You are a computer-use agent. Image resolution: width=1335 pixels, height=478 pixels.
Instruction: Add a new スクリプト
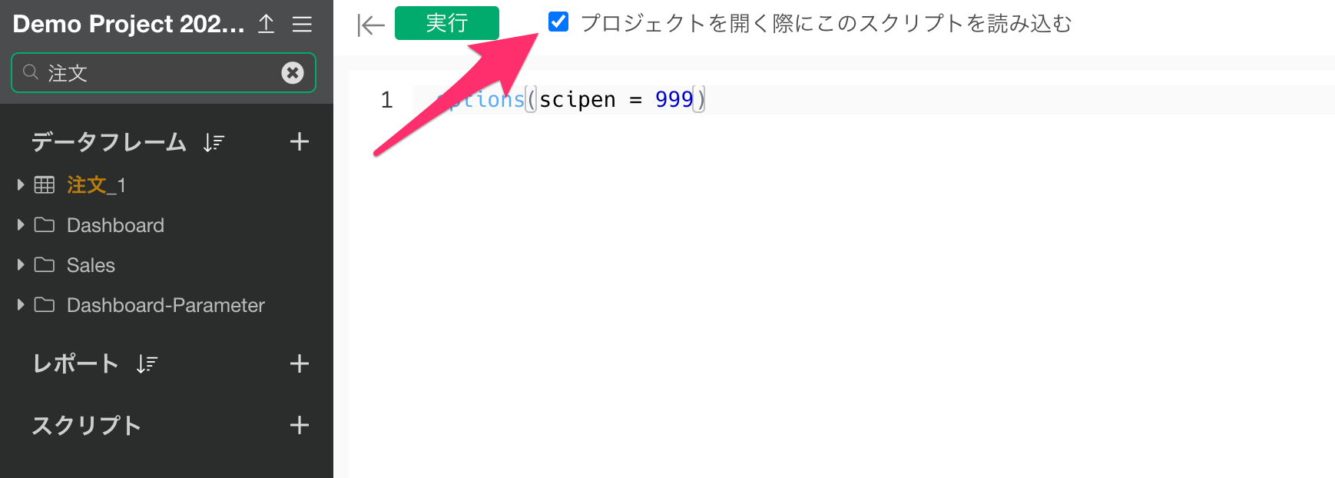pos(300,425)
